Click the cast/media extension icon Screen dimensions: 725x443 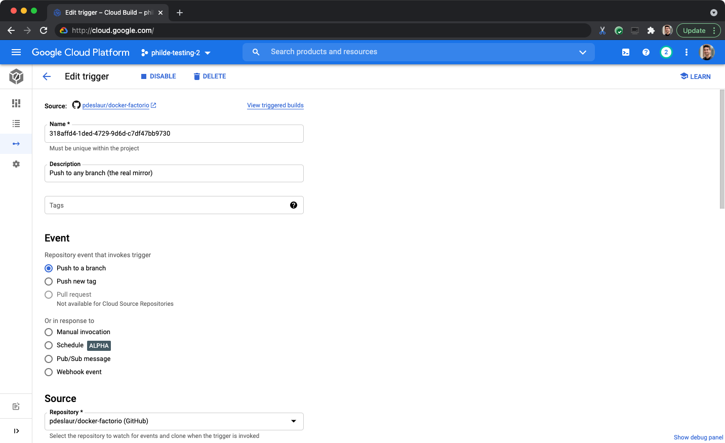[x=635, y=30]
